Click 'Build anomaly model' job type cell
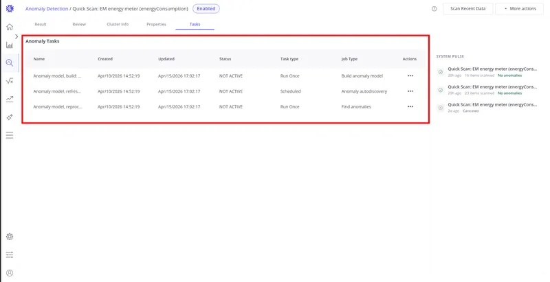The image size is (550, 282). pos(362,76)
